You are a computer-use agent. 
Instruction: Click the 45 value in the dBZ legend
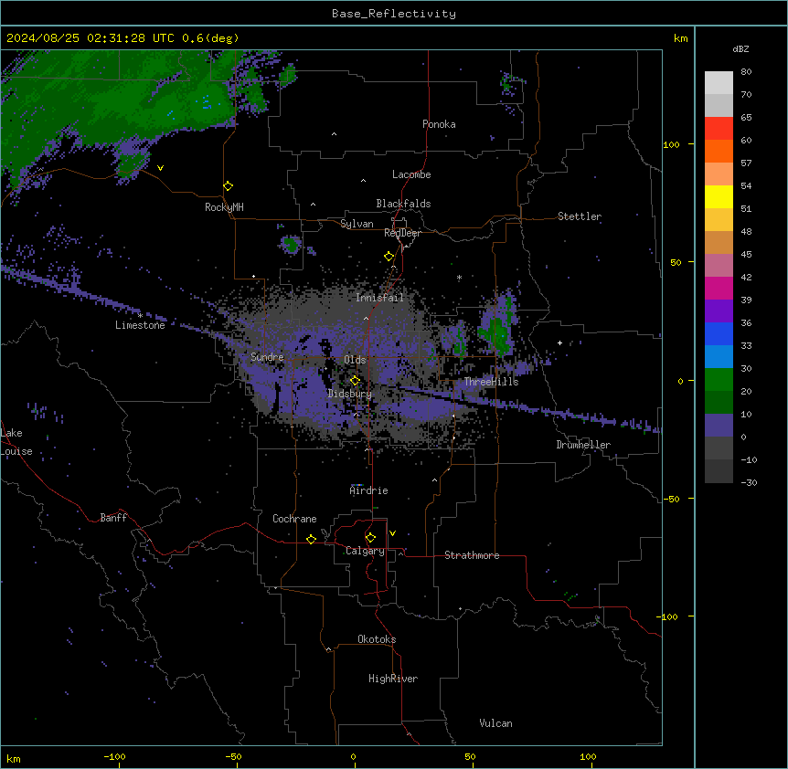point(746,255)
